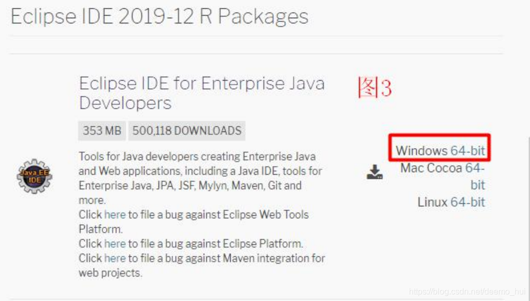
Task: Click 'here' link for Eclipse Platform bug
Action: (x=115, y=243)
